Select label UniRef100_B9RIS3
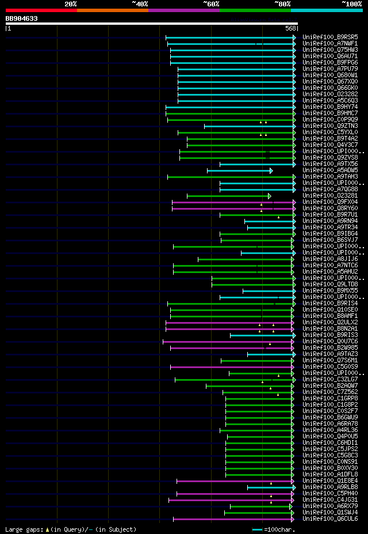Viewport: 368px width, 534px height. pos(330,335)
